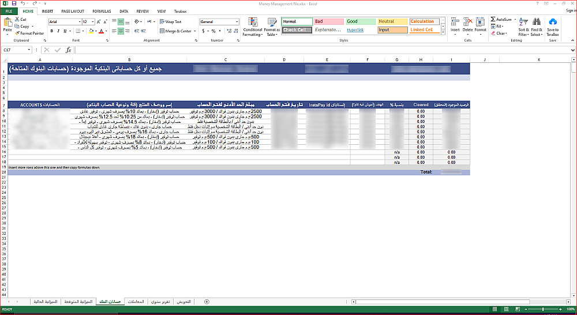
Task: Open the المعاملات sheet tab
Action: [136, 302]
